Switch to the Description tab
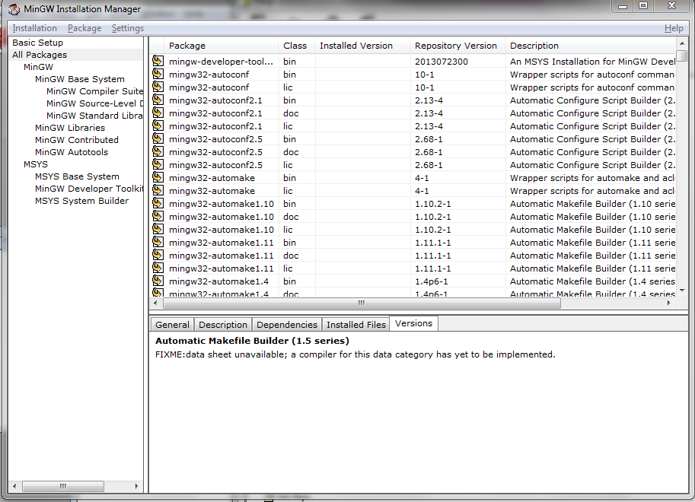The height and width of the screenshot is (502, 695). [222, 325]
